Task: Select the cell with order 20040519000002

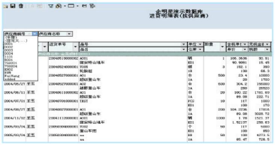Action: 63,58
